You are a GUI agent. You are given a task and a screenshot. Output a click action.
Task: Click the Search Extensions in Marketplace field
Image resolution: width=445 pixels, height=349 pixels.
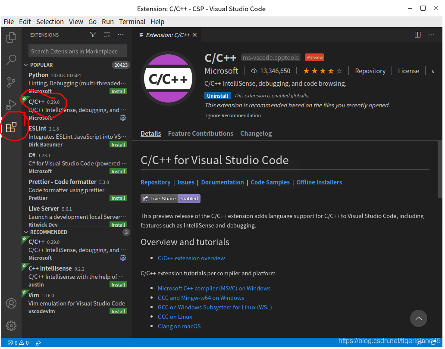tap(78, 51)
